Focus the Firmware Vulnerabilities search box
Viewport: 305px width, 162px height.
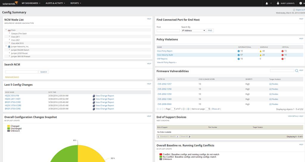click(282, 70)
